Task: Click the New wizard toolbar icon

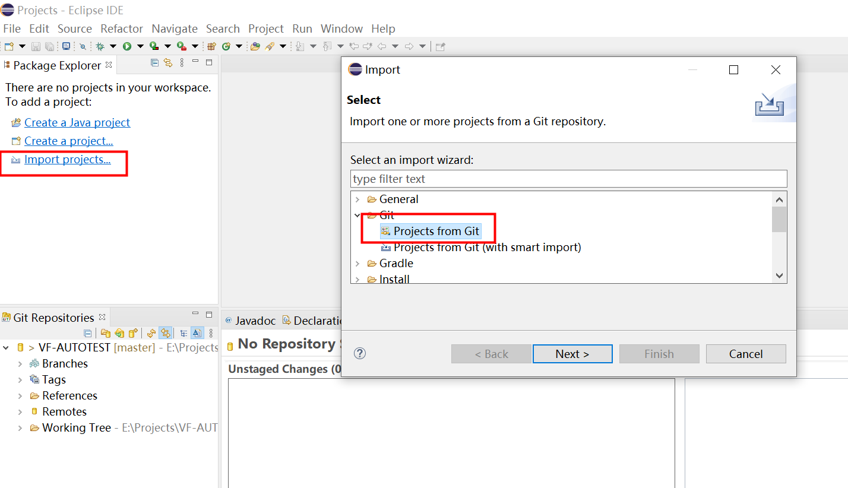Action: pyautogui.click(x=9, y=46)
